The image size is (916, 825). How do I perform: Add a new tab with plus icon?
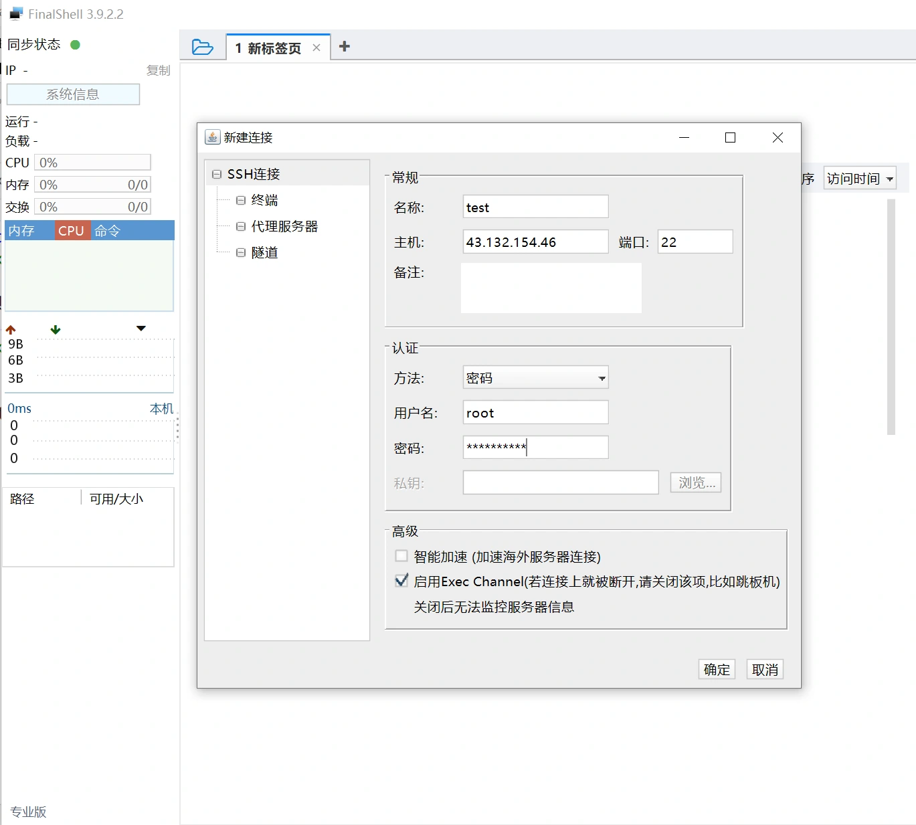click(x=345, y=47)
